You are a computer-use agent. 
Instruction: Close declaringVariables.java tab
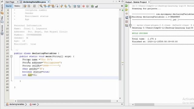click(x=48, y=2)
